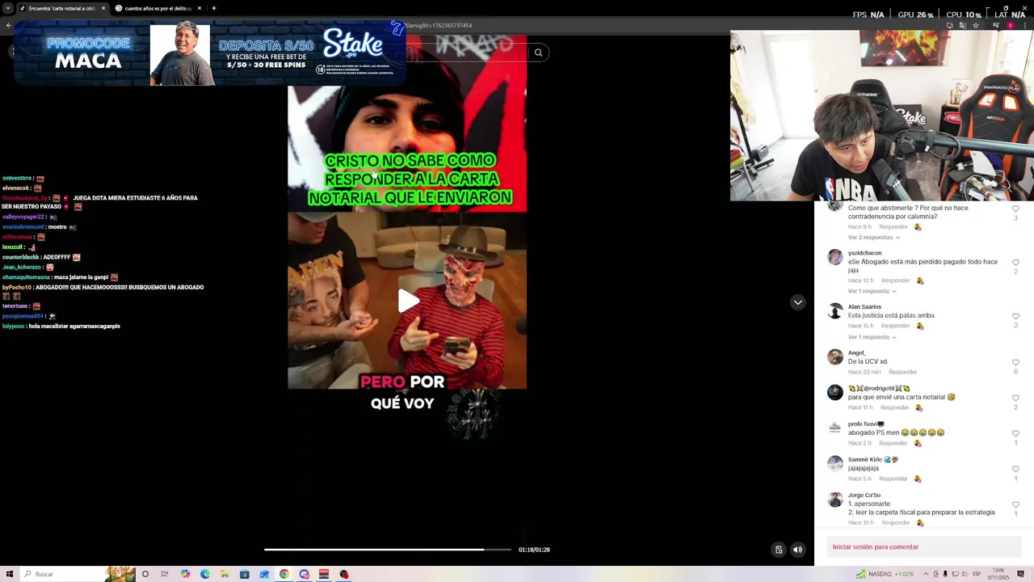Screen dimensions: 1034x582
Task: Open Chrome from taskbar
Action: 284,574
